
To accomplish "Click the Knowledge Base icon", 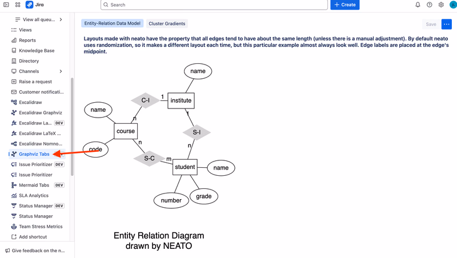I will pyautogui.click(x=14, y=51).
